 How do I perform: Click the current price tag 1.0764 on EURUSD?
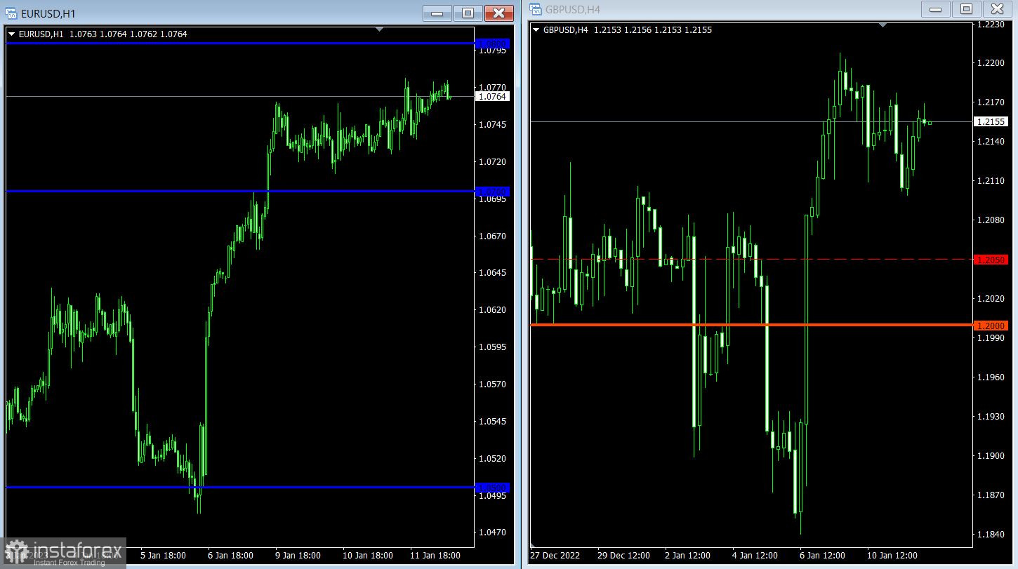coord(493,96)
